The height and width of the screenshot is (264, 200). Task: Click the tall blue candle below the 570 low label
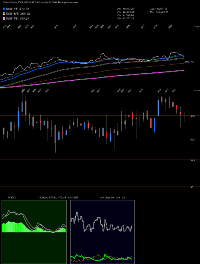tap(158, 108)
